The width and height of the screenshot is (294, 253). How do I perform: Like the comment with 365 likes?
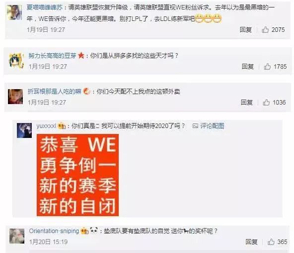(x=271, y=242)
